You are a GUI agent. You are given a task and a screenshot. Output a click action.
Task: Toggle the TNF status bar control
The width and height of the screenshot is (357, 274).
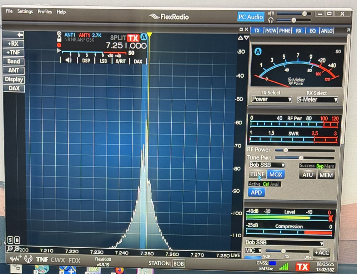tap(42, 259)
